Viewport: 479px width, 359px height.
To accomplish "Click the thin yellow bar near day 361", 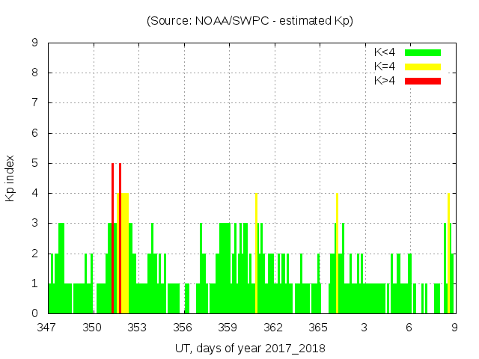I will click(x=256, y=253).
